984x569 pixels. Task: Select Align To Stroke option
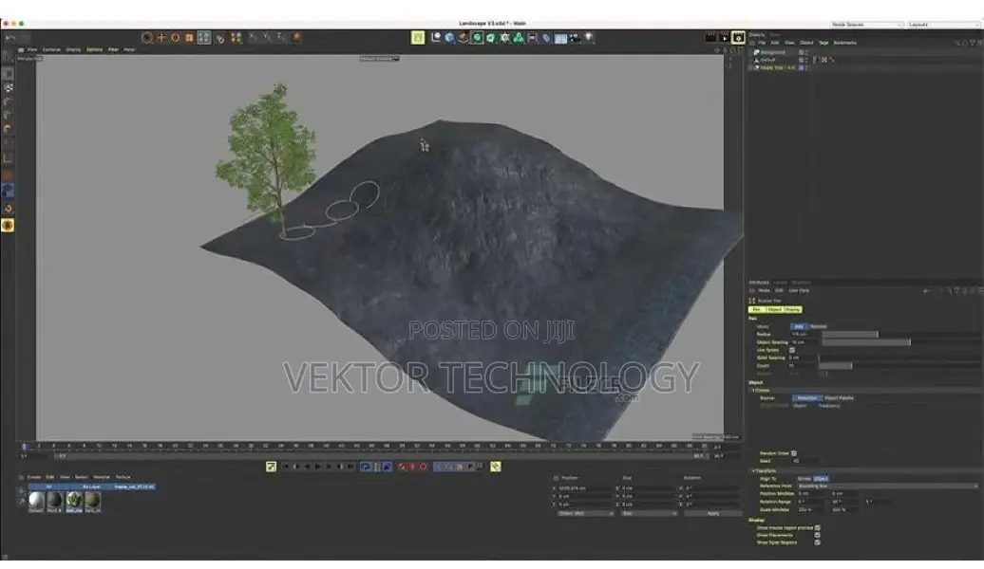pos(804,479)
